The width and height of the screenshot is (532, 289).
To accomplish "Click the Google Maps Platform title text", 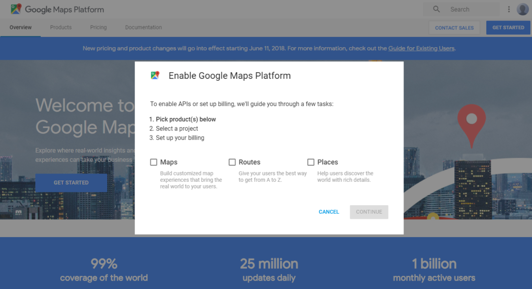I will (x=64, y=9).
